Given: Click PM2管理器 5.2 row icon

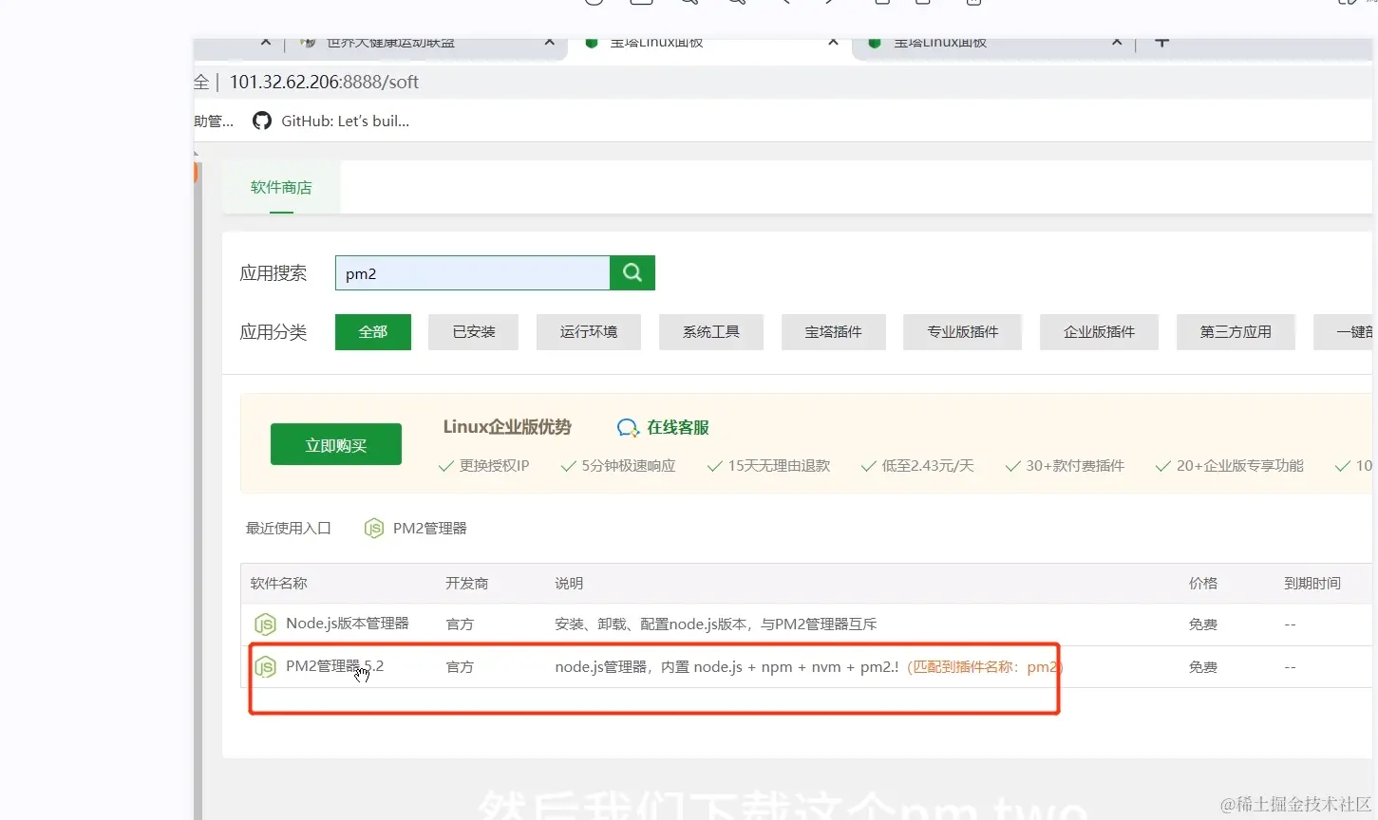Looking at the screenshot, I should 265,667.
